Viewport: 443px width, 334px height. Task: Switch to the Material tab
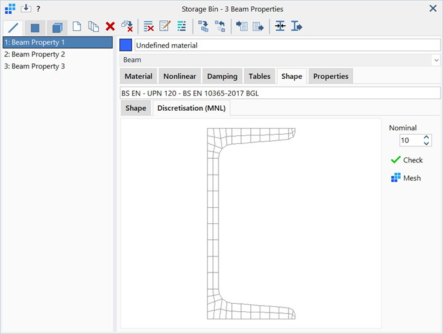138,76
